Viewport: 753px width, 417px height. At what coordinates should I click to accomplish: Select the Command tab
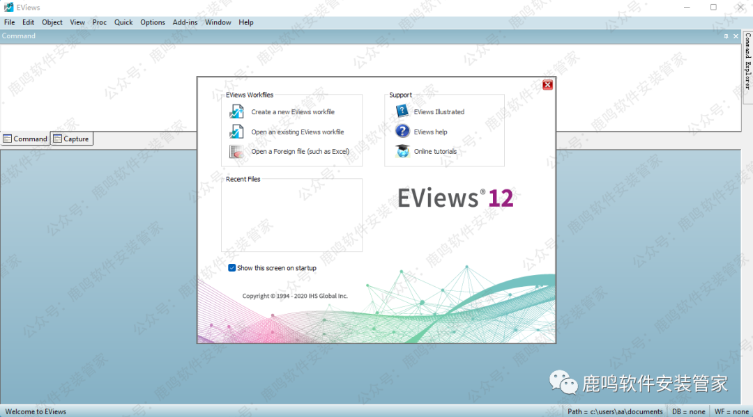point(25,139)
